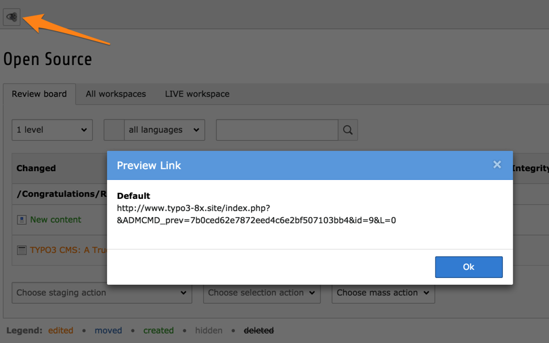Open the LIVE workspace tab
549x343 pixels.
[197, 94]
